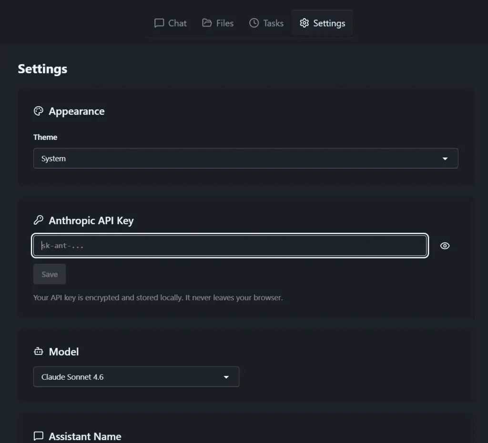Click the robot icon beside Model
Image resolution: width=488 pixels, height=443 pixels.
click(38, 351)
